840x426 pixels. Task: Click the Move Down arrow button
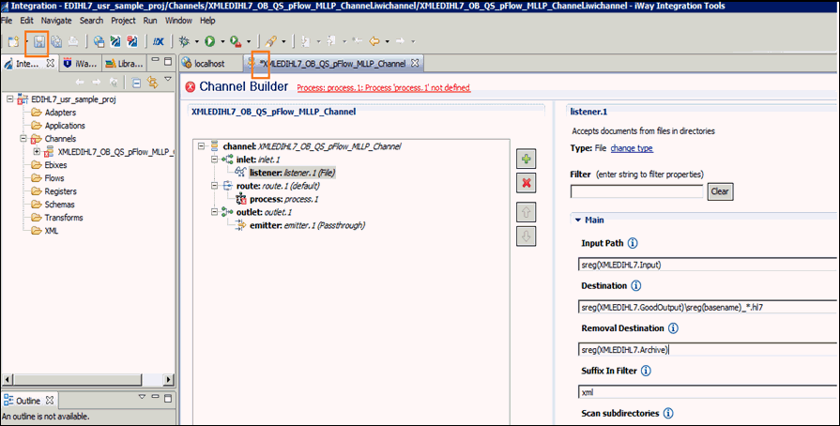pos(527,236)
